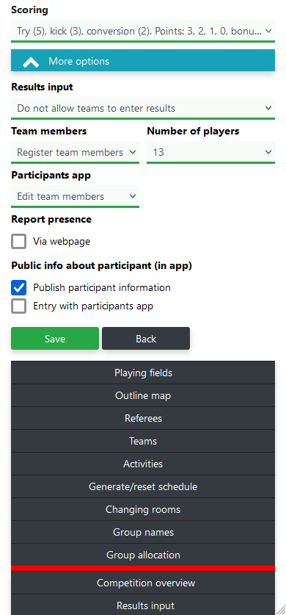Open Group allocation menu item

click(143, 555)
